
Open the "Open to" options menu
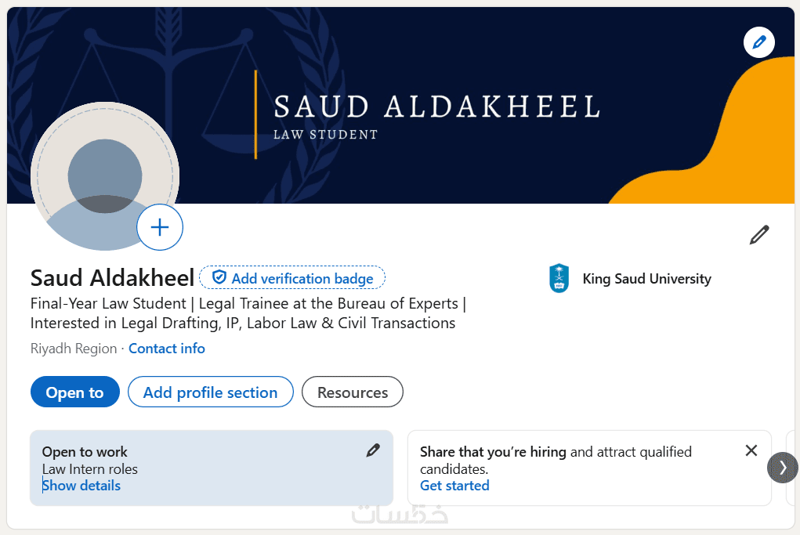tap(74, 392)
